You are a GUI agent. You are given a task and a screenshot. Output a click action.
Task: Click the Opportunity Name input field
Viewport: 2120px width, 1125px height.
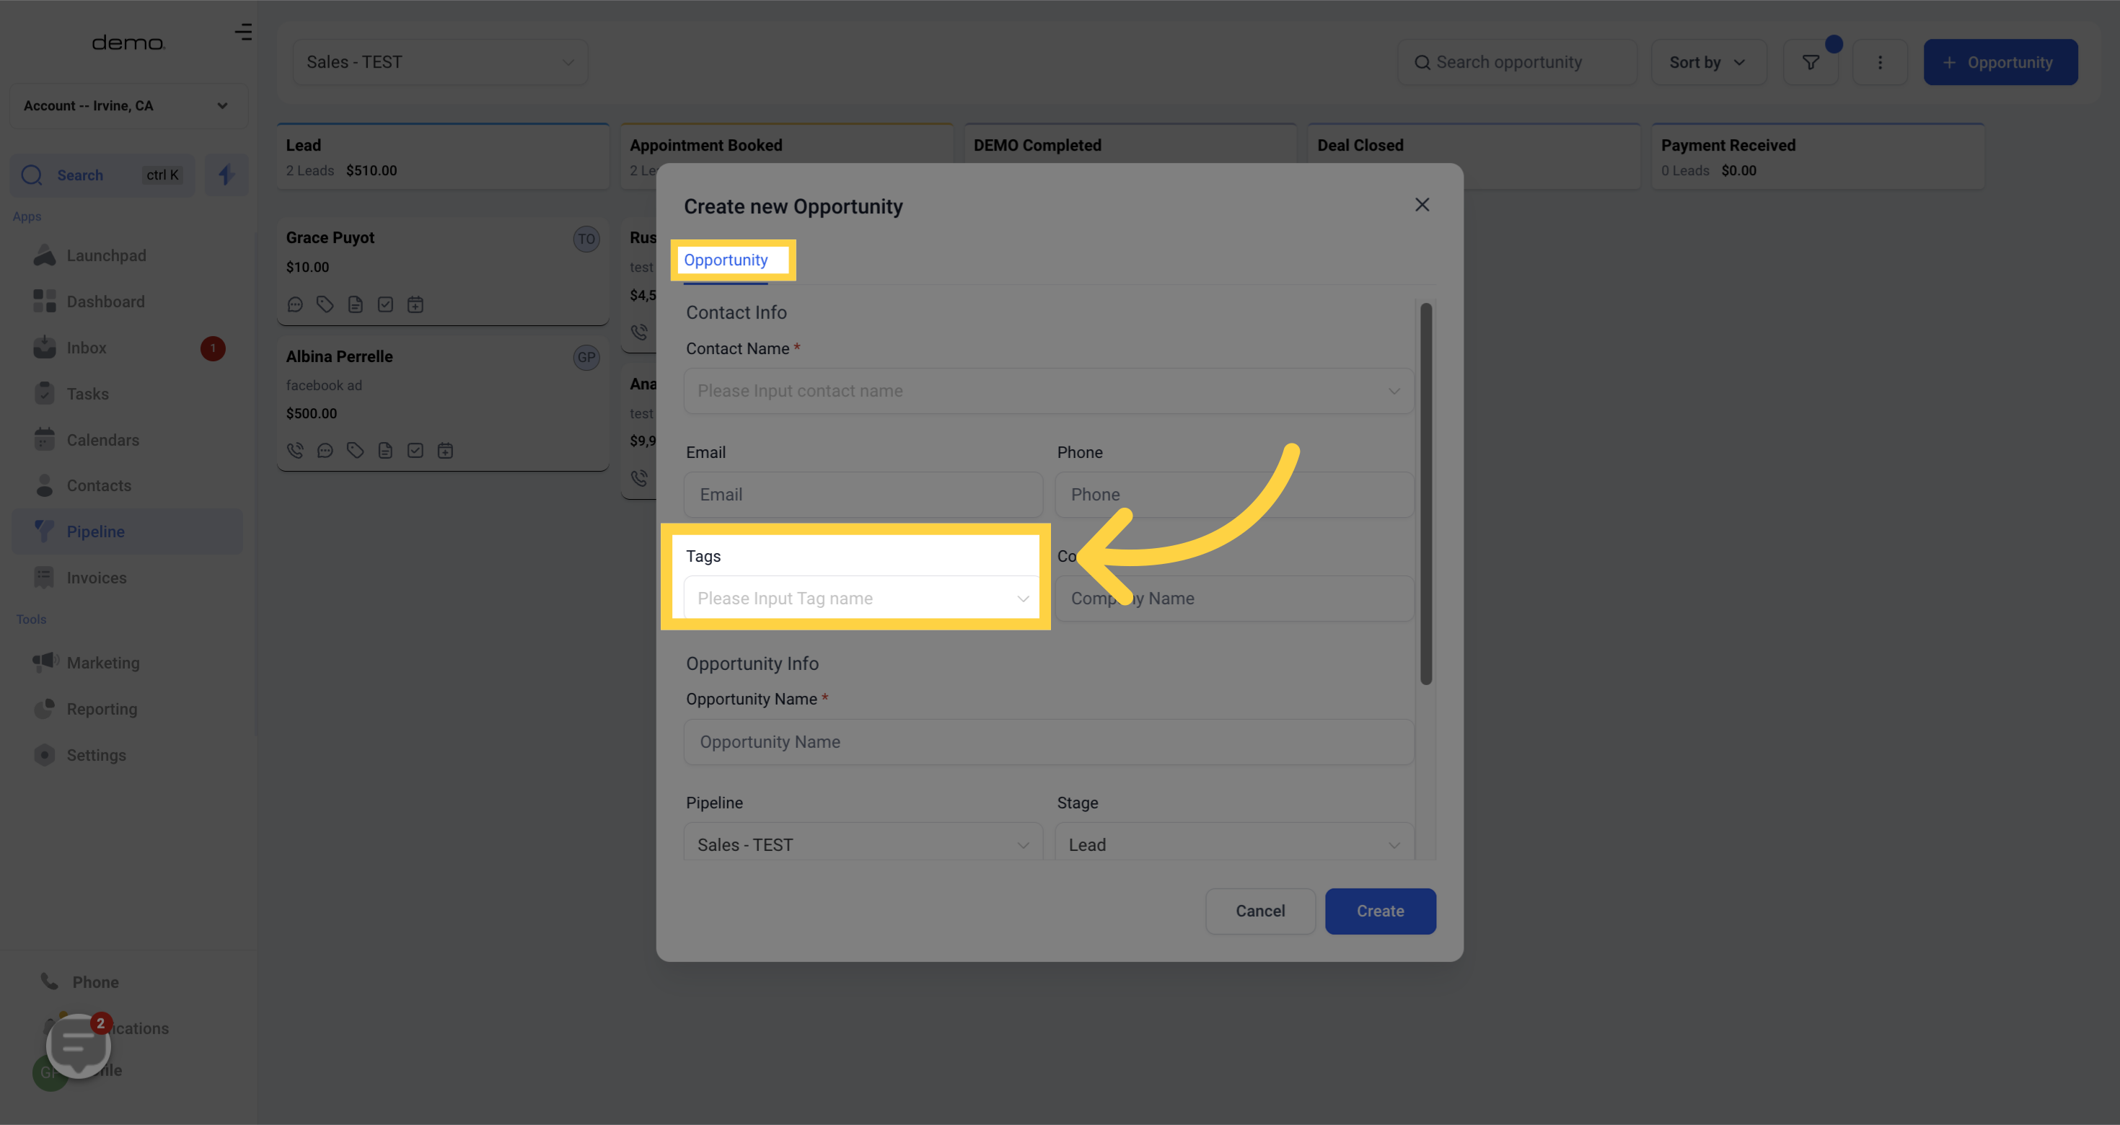pos(1047,741)
